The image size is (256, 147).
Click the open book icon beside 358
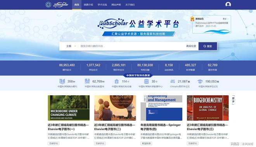(62, 81)
